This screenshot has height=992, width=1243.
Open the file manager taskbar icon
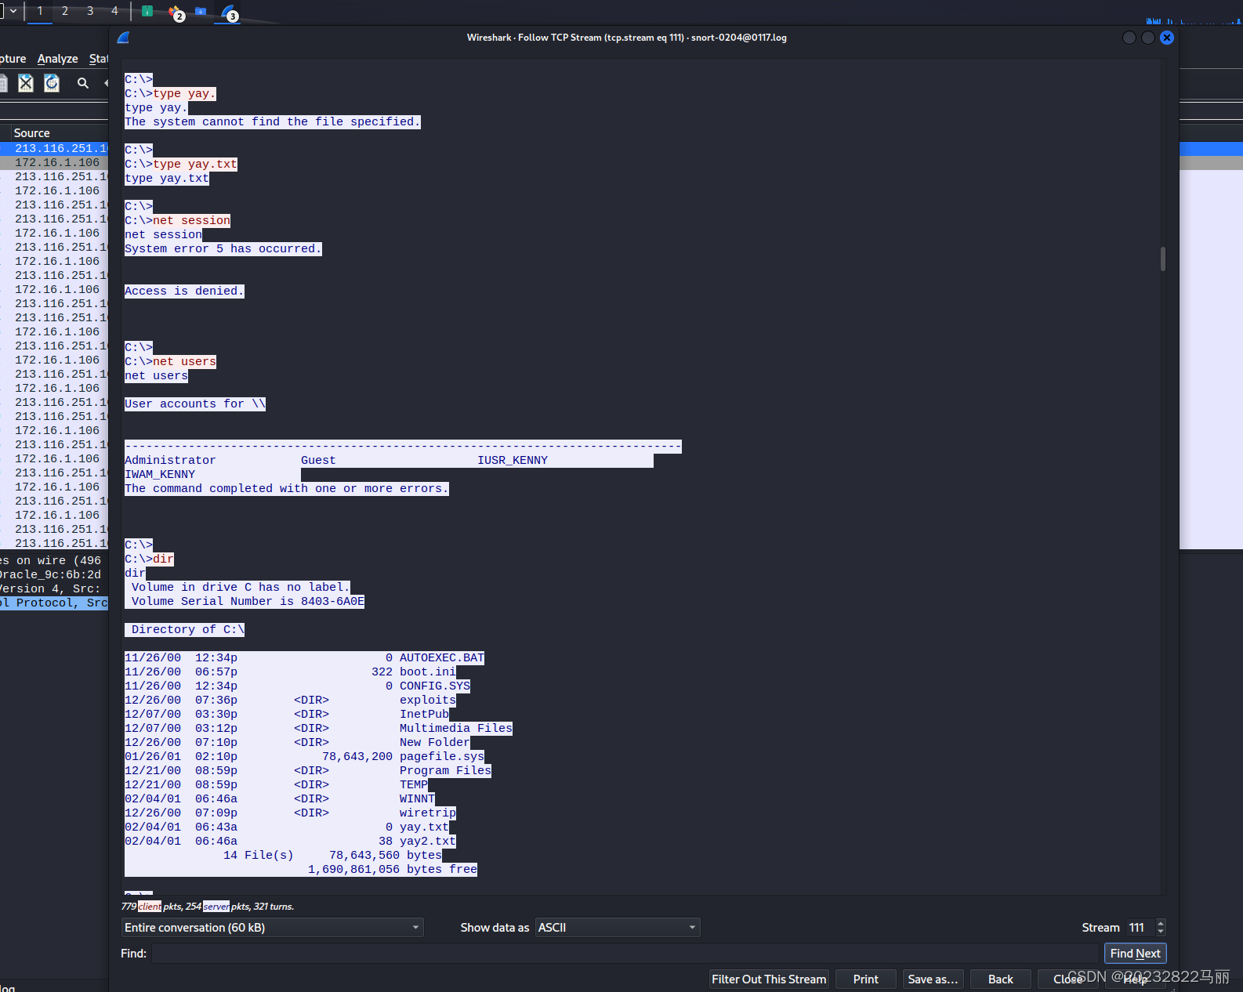201,11
